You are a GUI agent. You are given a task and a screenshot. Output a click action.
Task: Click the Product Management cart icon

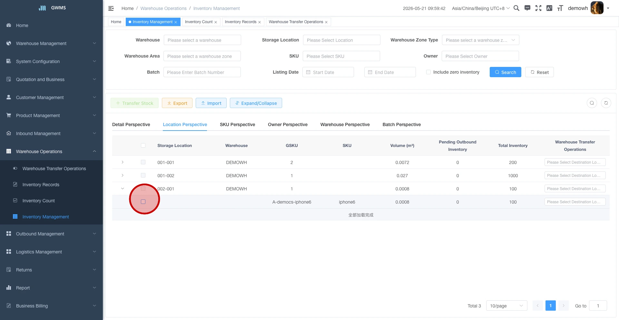(9, 115)
